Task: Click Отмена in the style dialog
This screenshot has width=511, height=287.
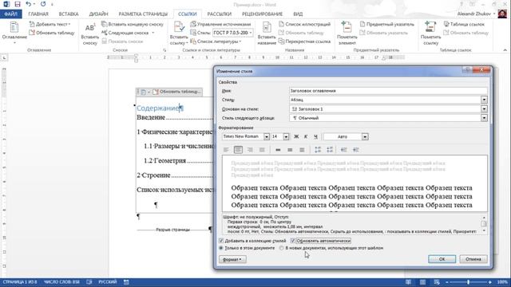Action: (473, 259)
